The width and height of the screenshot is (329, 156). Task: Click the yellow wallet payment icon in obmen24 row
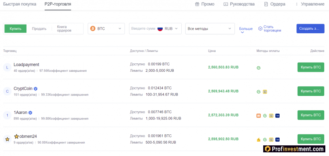click(x=259, y=140)
